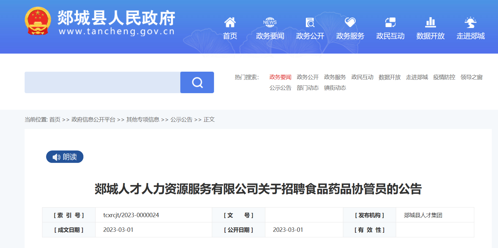Click the national emblem logo
Viewport: 498px width, 248px height.
pyautogui.click(x=38, y=21)
